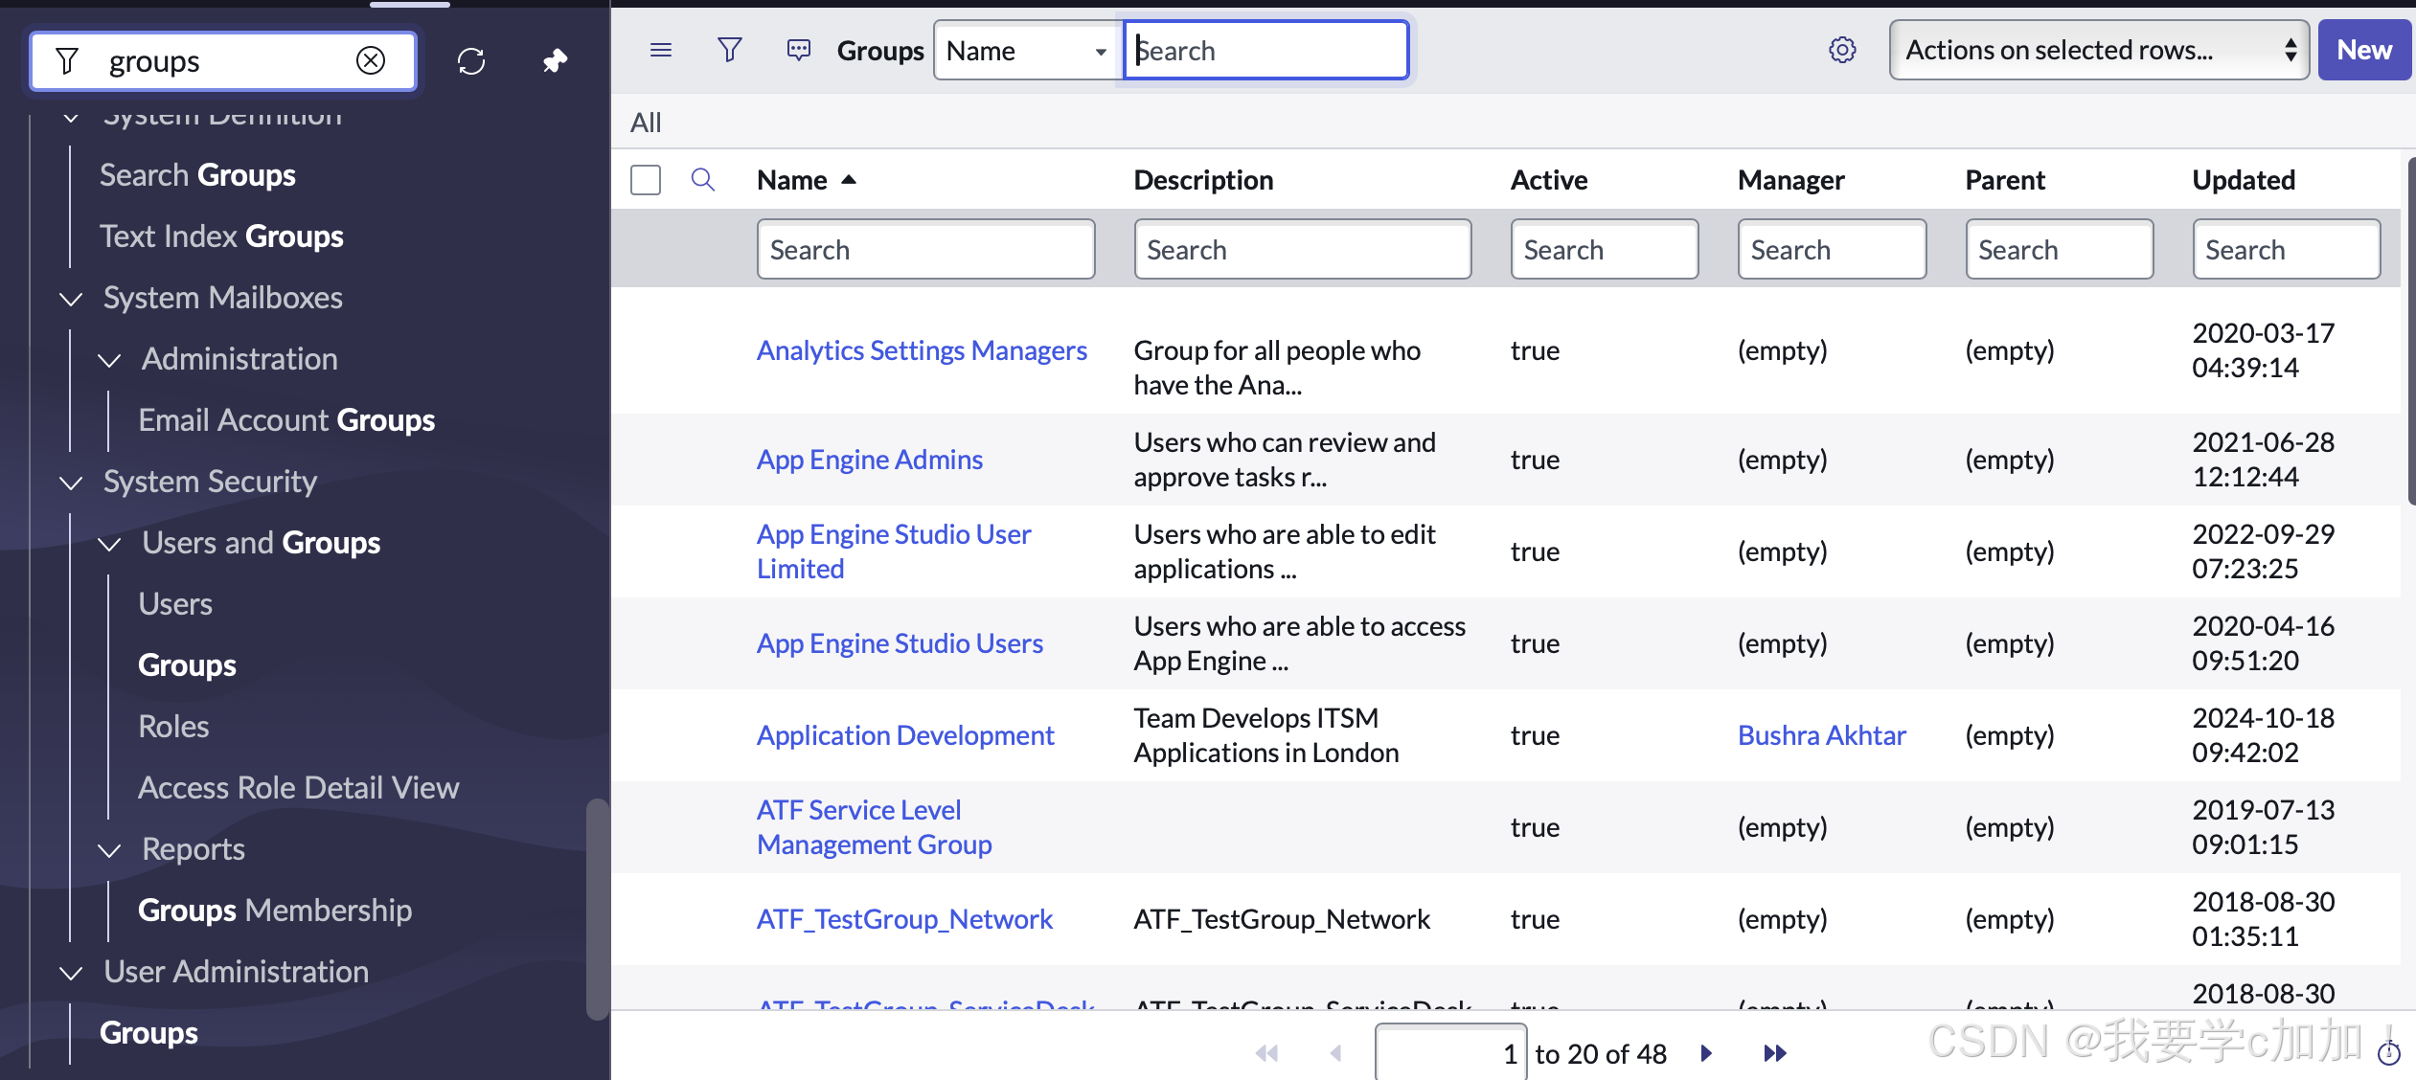Collapse the System Security section
This screenshot has width=2416, height=1080.
(71, 483)
